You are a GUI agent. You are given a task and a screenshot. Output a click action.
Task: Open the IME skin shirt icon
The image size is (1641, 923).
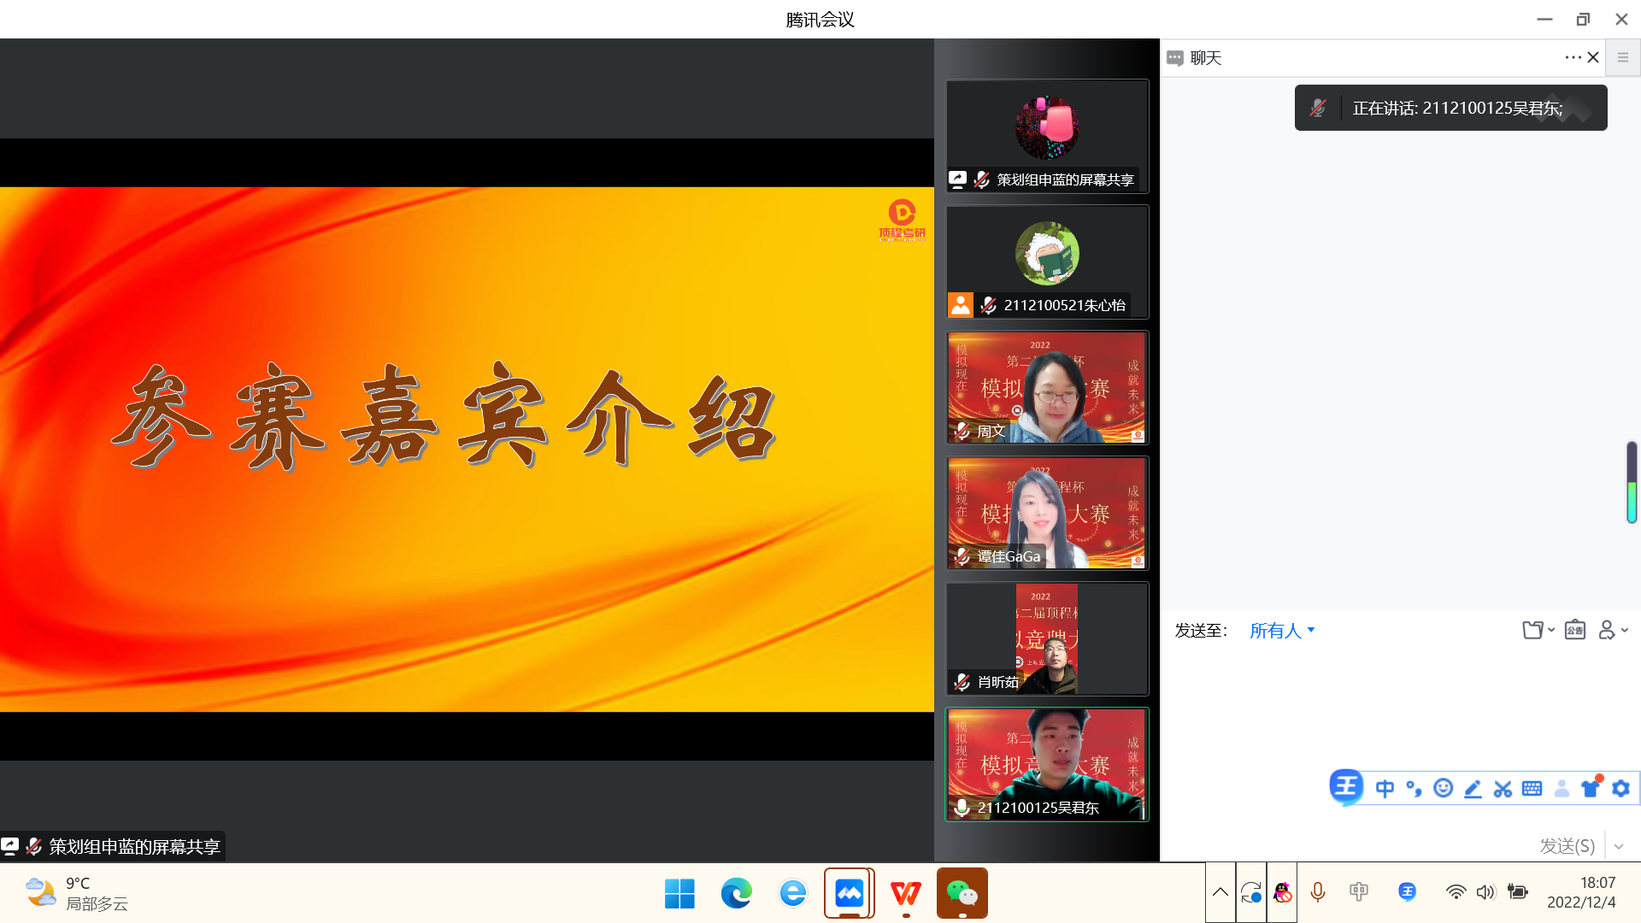tap(1591, 788)
